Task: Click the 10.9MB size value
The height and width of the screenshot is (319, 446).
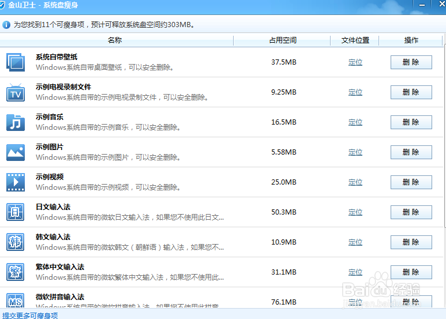Action: pyautogui.click(x=284, y=242)
